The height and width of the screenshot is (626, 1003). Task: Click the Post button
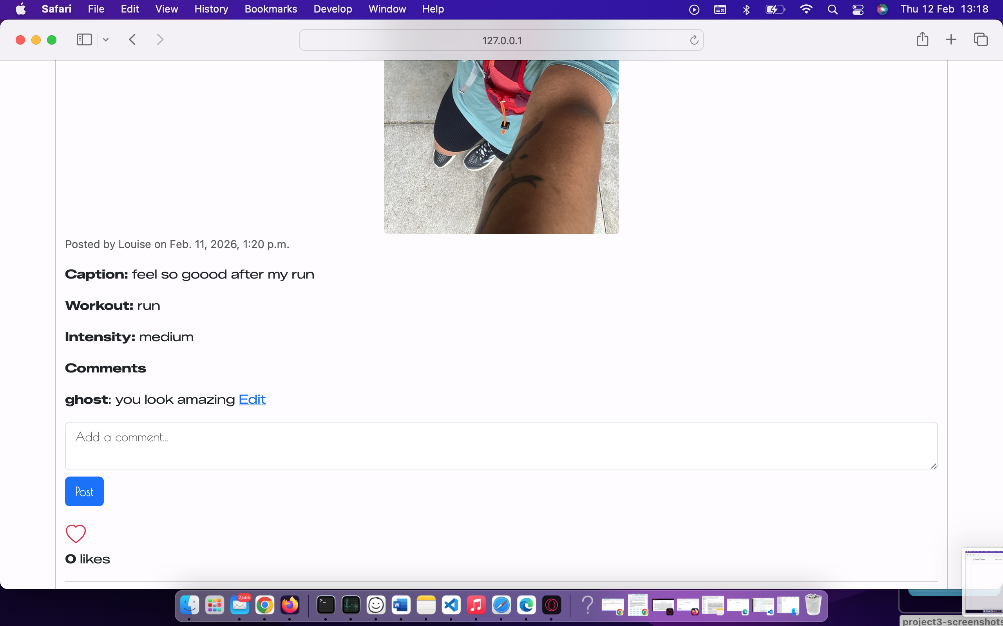[x=84, y=491]
